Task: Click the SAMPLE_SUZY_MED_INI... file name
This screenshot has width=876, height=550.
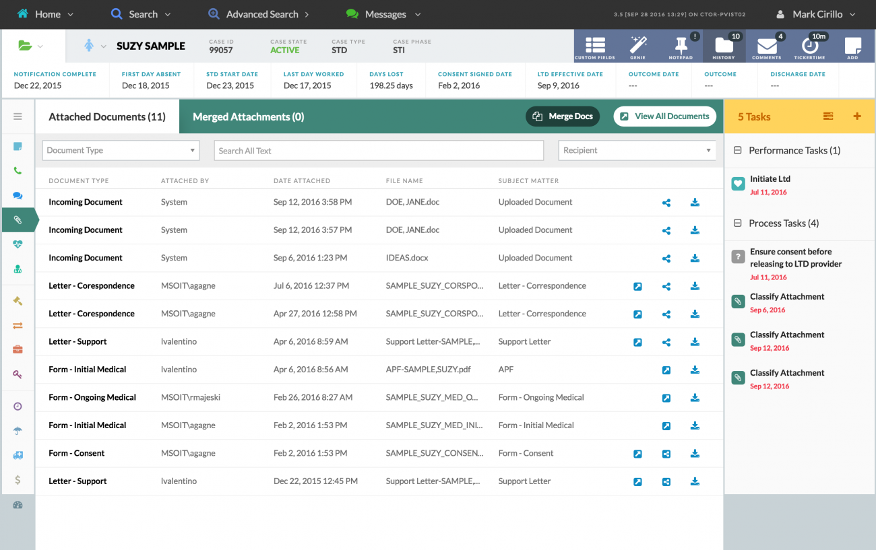Action: 435,425
